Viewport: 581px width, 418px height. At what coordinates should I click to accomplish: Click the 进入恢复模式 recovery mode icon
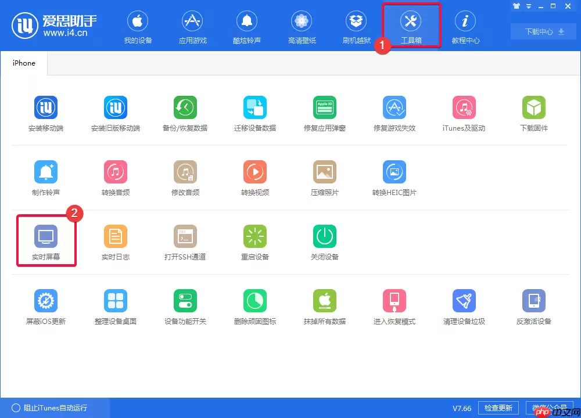394,301
